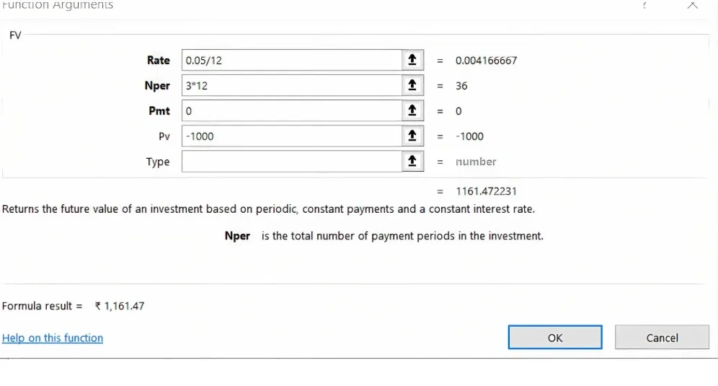Click the Pv range selector arrow icon
Viewport: 718px width, 386px height.
tap(412, 136)
